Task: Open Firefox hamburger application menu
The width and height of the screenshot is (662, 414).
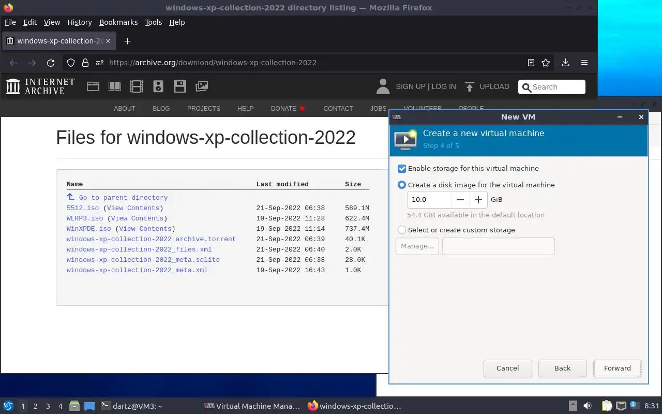Action: (x=584, y=63)
